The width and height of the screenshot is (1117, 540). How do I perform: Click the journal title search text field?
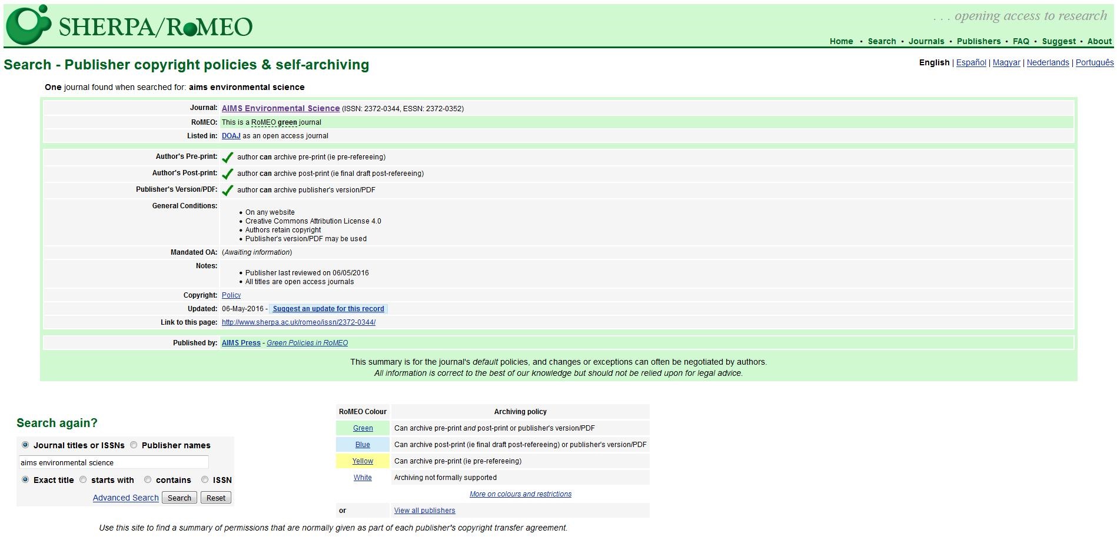click(x=114, y=463)
